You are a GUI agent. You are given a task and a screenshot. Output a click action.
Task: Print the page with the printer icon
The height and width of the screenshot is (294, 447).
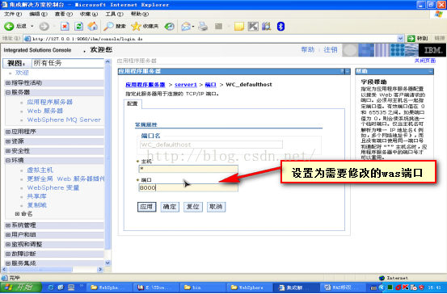tap(203, 27)
